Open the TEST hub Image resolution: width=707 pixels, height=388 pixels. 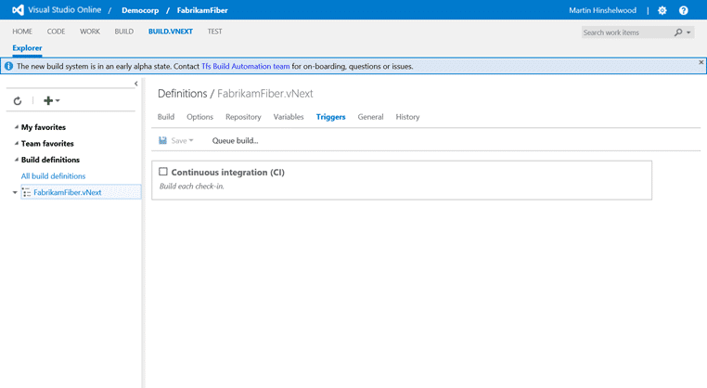[214, 32]
